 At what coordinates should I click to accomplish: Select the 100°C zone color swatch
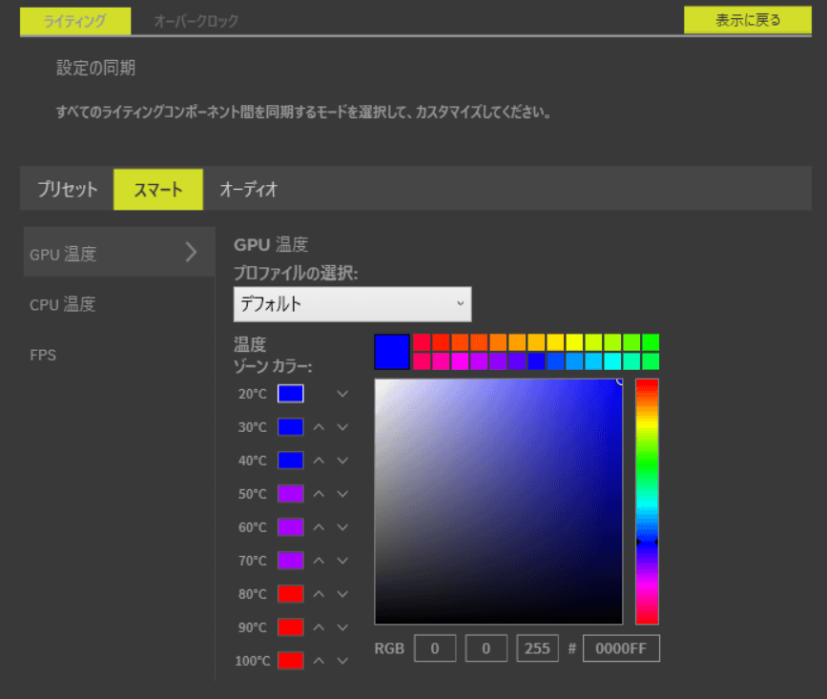pyautogui.click(x=291, y=661)
